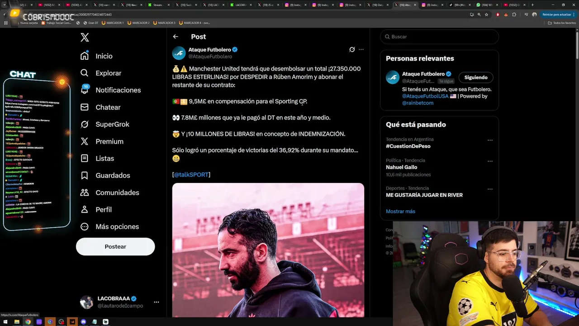579x326 pixels.
Task: Open more options for #CuestionDePeso trend
Action: click(490, 140)
